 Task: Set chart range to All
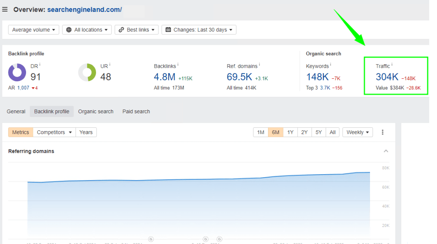tap(332, 132)
